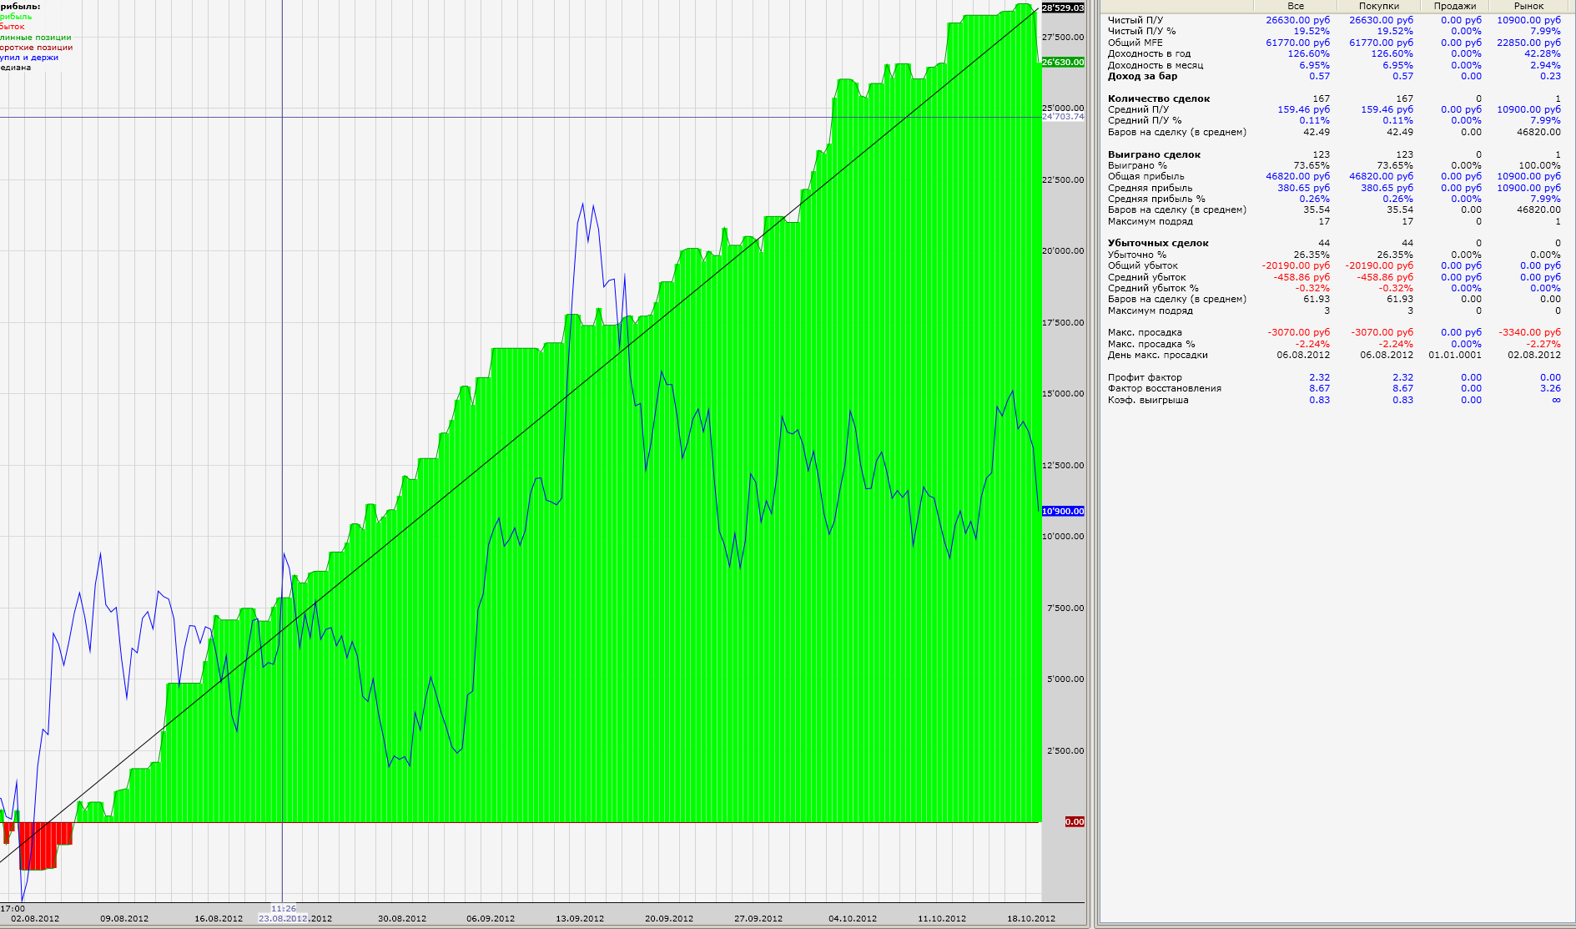Screen dimensions: 1576x929
Task: Select the 'Все' column header
Action: [1295, 6]
